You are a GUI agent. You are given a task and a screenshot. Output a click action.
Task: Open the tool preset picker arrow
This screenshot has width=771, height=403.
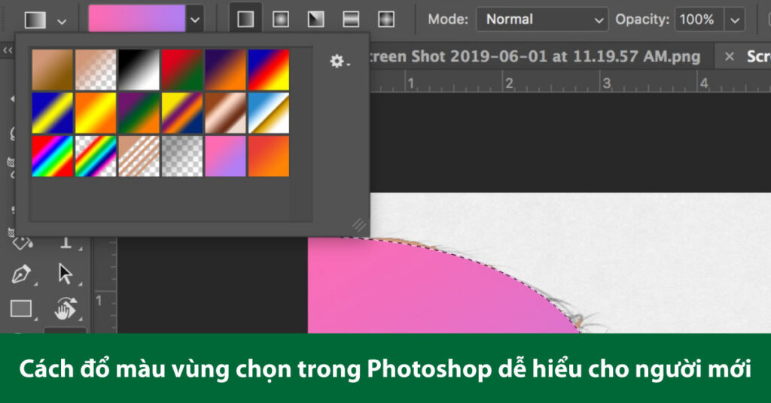(x=62, y=21)
